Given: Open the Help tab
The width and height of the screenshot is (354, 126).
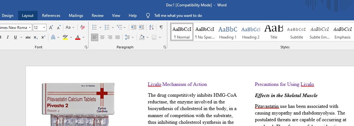Looking at the screenshot, I should coord(133,16).
